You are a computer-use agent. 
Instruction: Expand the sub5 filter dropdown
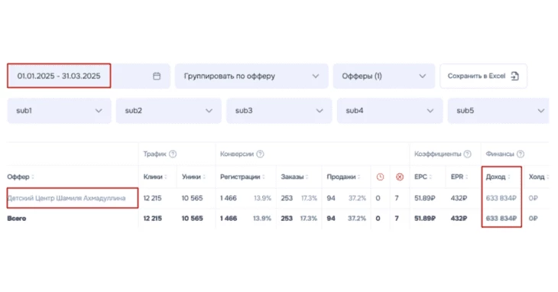(x=498, y=111)
